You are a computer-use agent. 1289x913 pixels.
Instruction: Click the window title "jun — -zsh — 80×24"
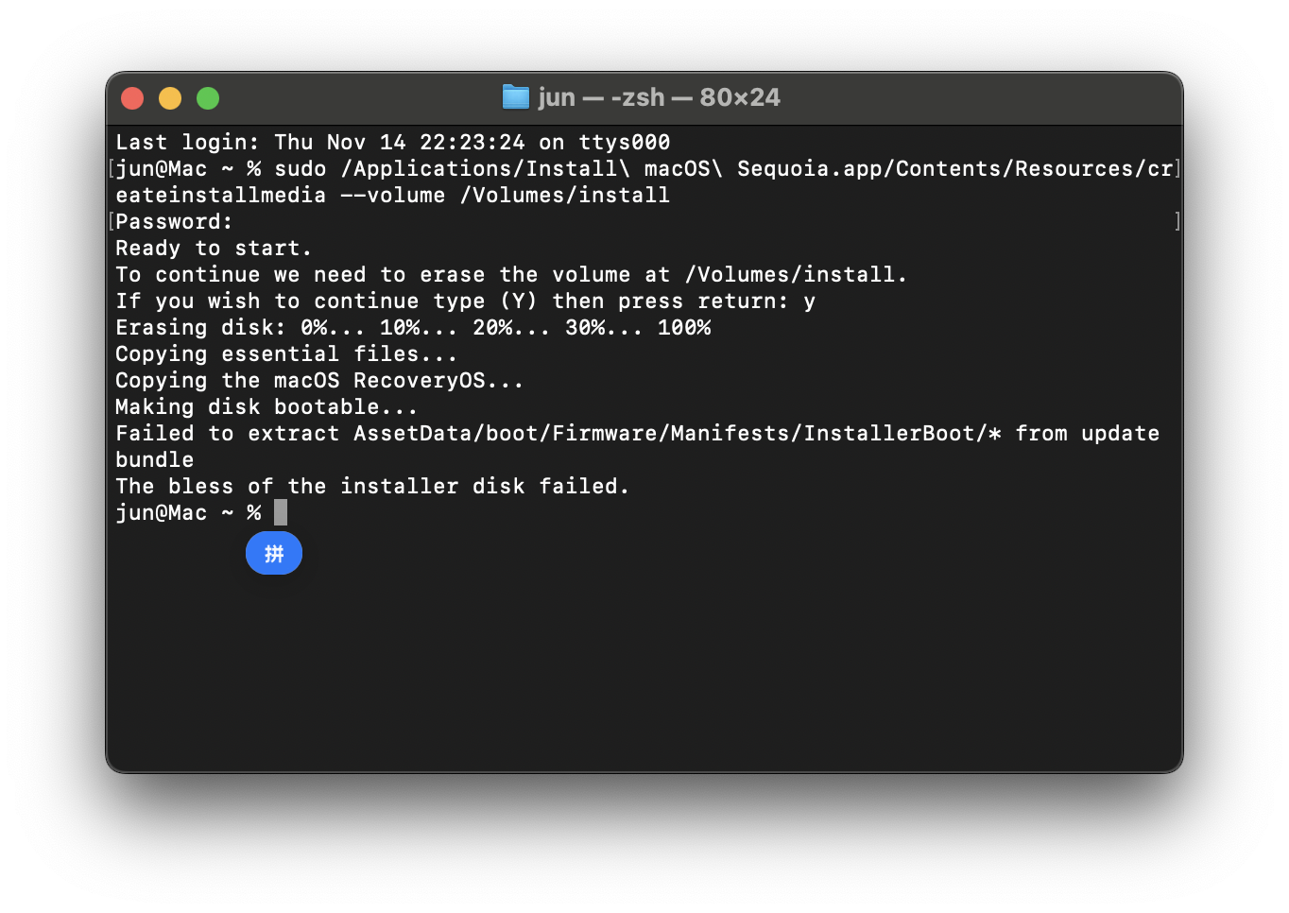[659, 97]
